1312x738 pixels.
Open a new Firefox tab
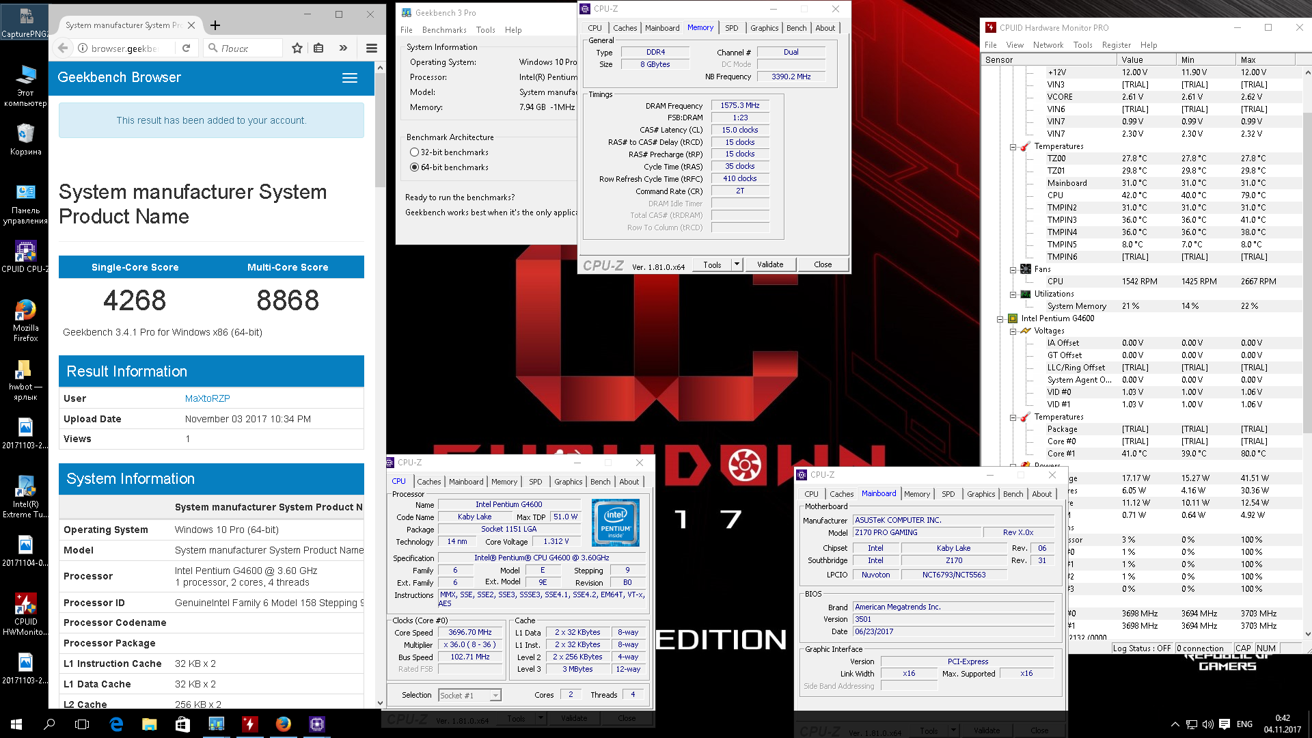click(x=215, y=25)
